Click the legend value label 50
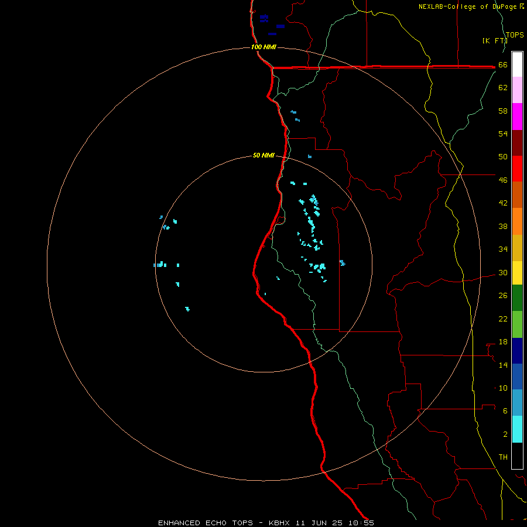This screenshot has width=527, height=527. point(503,157)
